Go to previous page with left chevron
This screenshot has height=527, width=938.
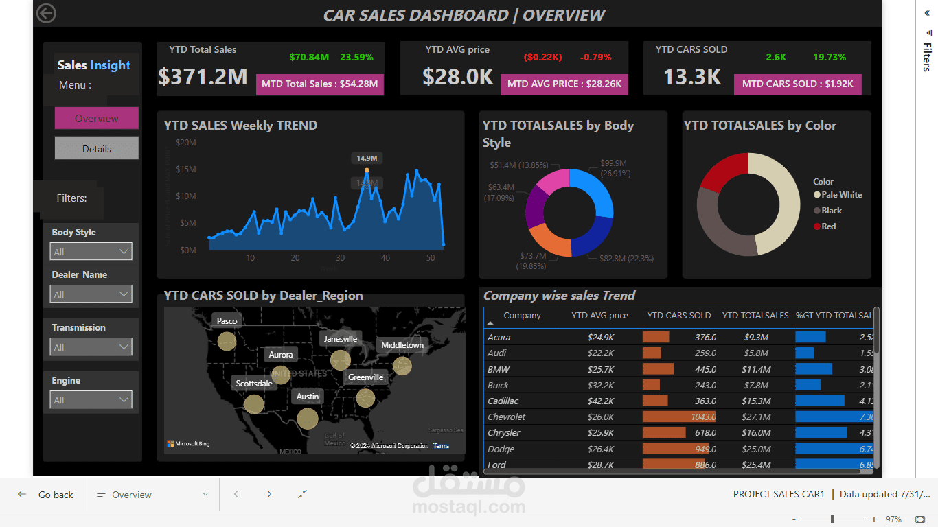[x=236, y=494]
